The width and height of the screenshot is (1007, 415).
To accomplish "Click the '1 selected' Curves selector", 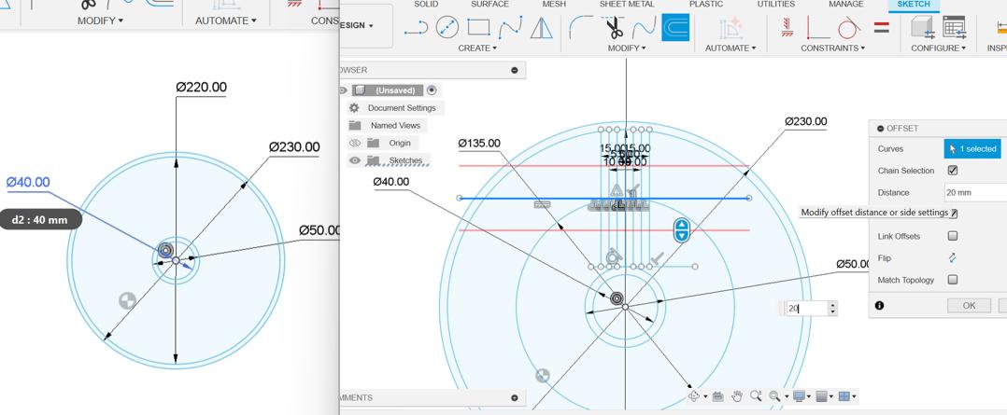I will pos(972,149).
